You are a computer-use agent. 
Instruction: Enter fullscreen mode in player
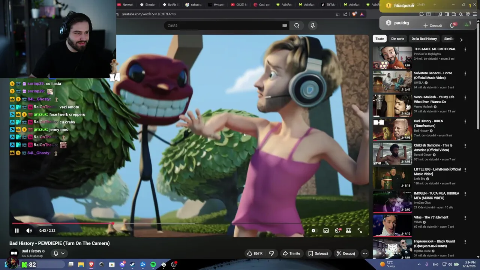(x=360, y=231)
